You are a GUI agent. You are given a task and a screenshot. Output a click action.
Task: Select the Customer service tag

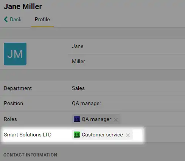102,135
